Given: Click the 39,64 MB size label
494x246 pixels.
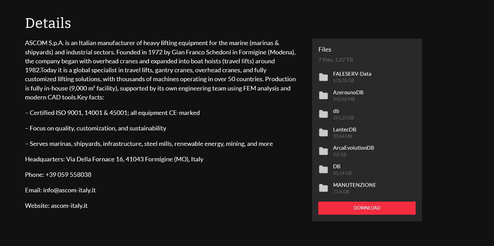Looking at the screenshot, I should [343, 136].
